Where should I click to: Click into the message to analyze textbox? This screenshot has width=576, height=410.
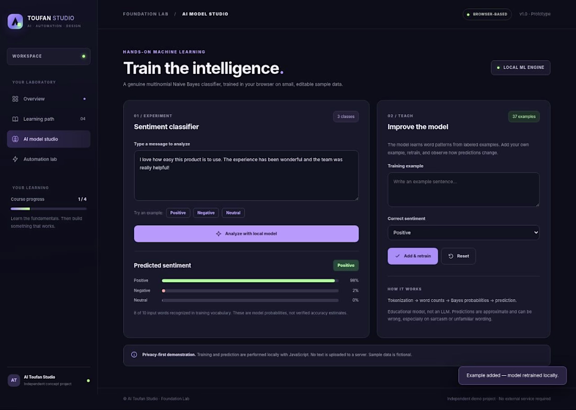point(246,175)
